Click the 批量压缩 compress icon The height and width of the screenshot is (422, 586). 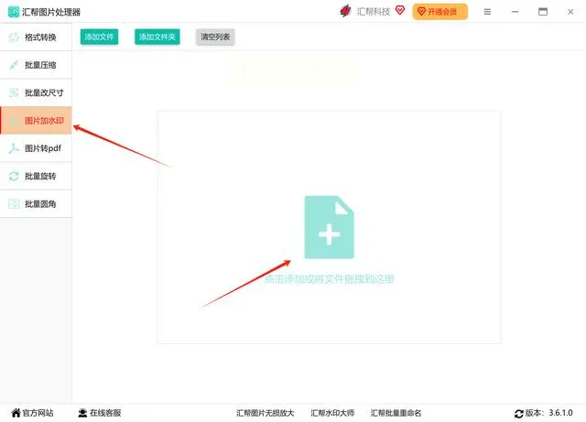pos(14,65)
